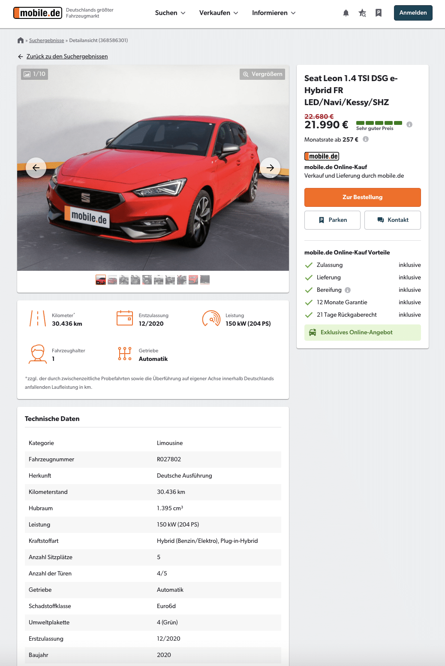
Task: Open notifications bell icon
Action: (346, 13)
